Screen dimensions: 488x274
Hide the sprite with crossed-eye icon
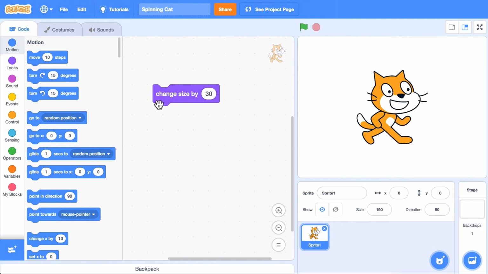[335, 210]
